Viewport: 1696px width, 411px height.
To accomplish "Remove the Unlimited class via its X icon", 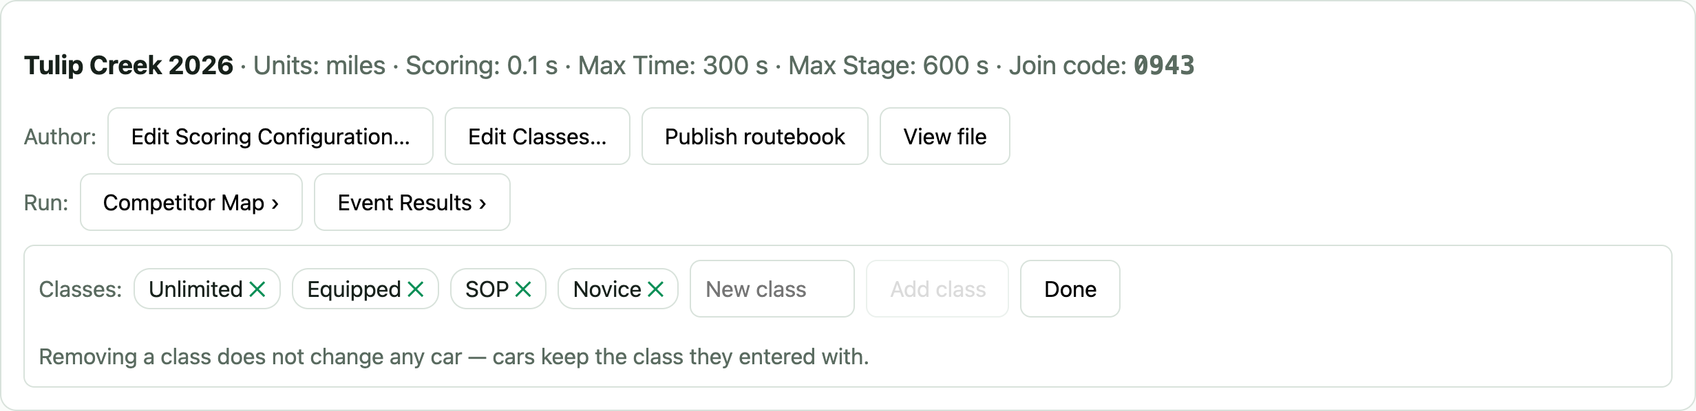I will [257, 289].
